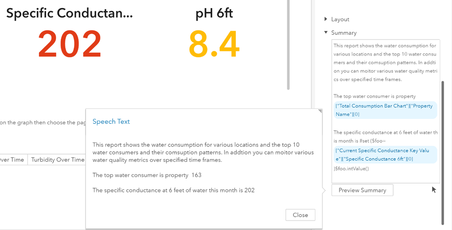Click the 202 specific conductance key value
Screen dimensions: 452x230
(x=70, y=44)
